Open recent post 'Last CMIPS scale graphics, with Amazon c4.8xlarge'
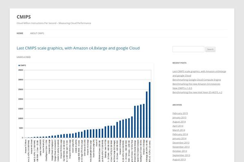244x162 pixels. (x=199, y=73)
